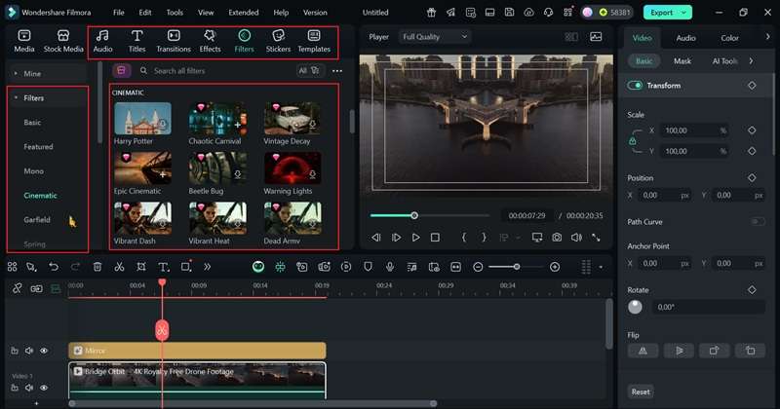Open the Titles panel

pyautogui.click(x=136, y=41)
